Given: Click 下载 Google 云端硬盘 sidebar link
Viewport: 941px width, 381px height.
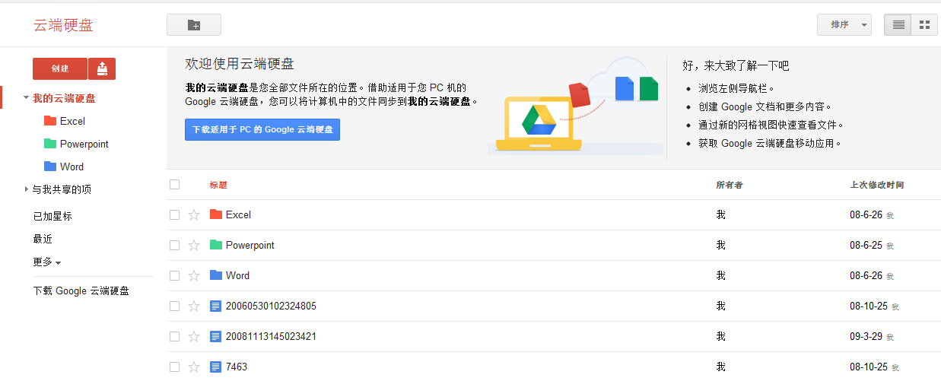Looking at the screenshot, I should [81, 291].
